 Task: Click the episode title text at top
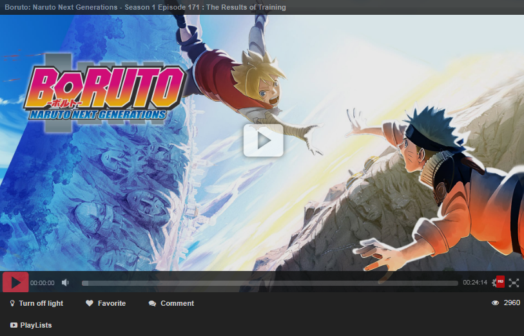[x=145, y=7]
